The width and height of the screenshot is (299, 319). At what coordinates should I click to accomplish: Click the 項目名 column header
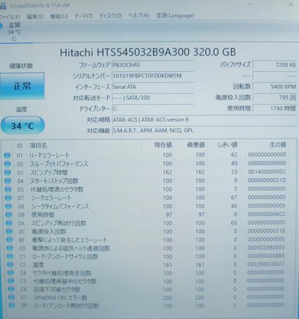[38, 146]
